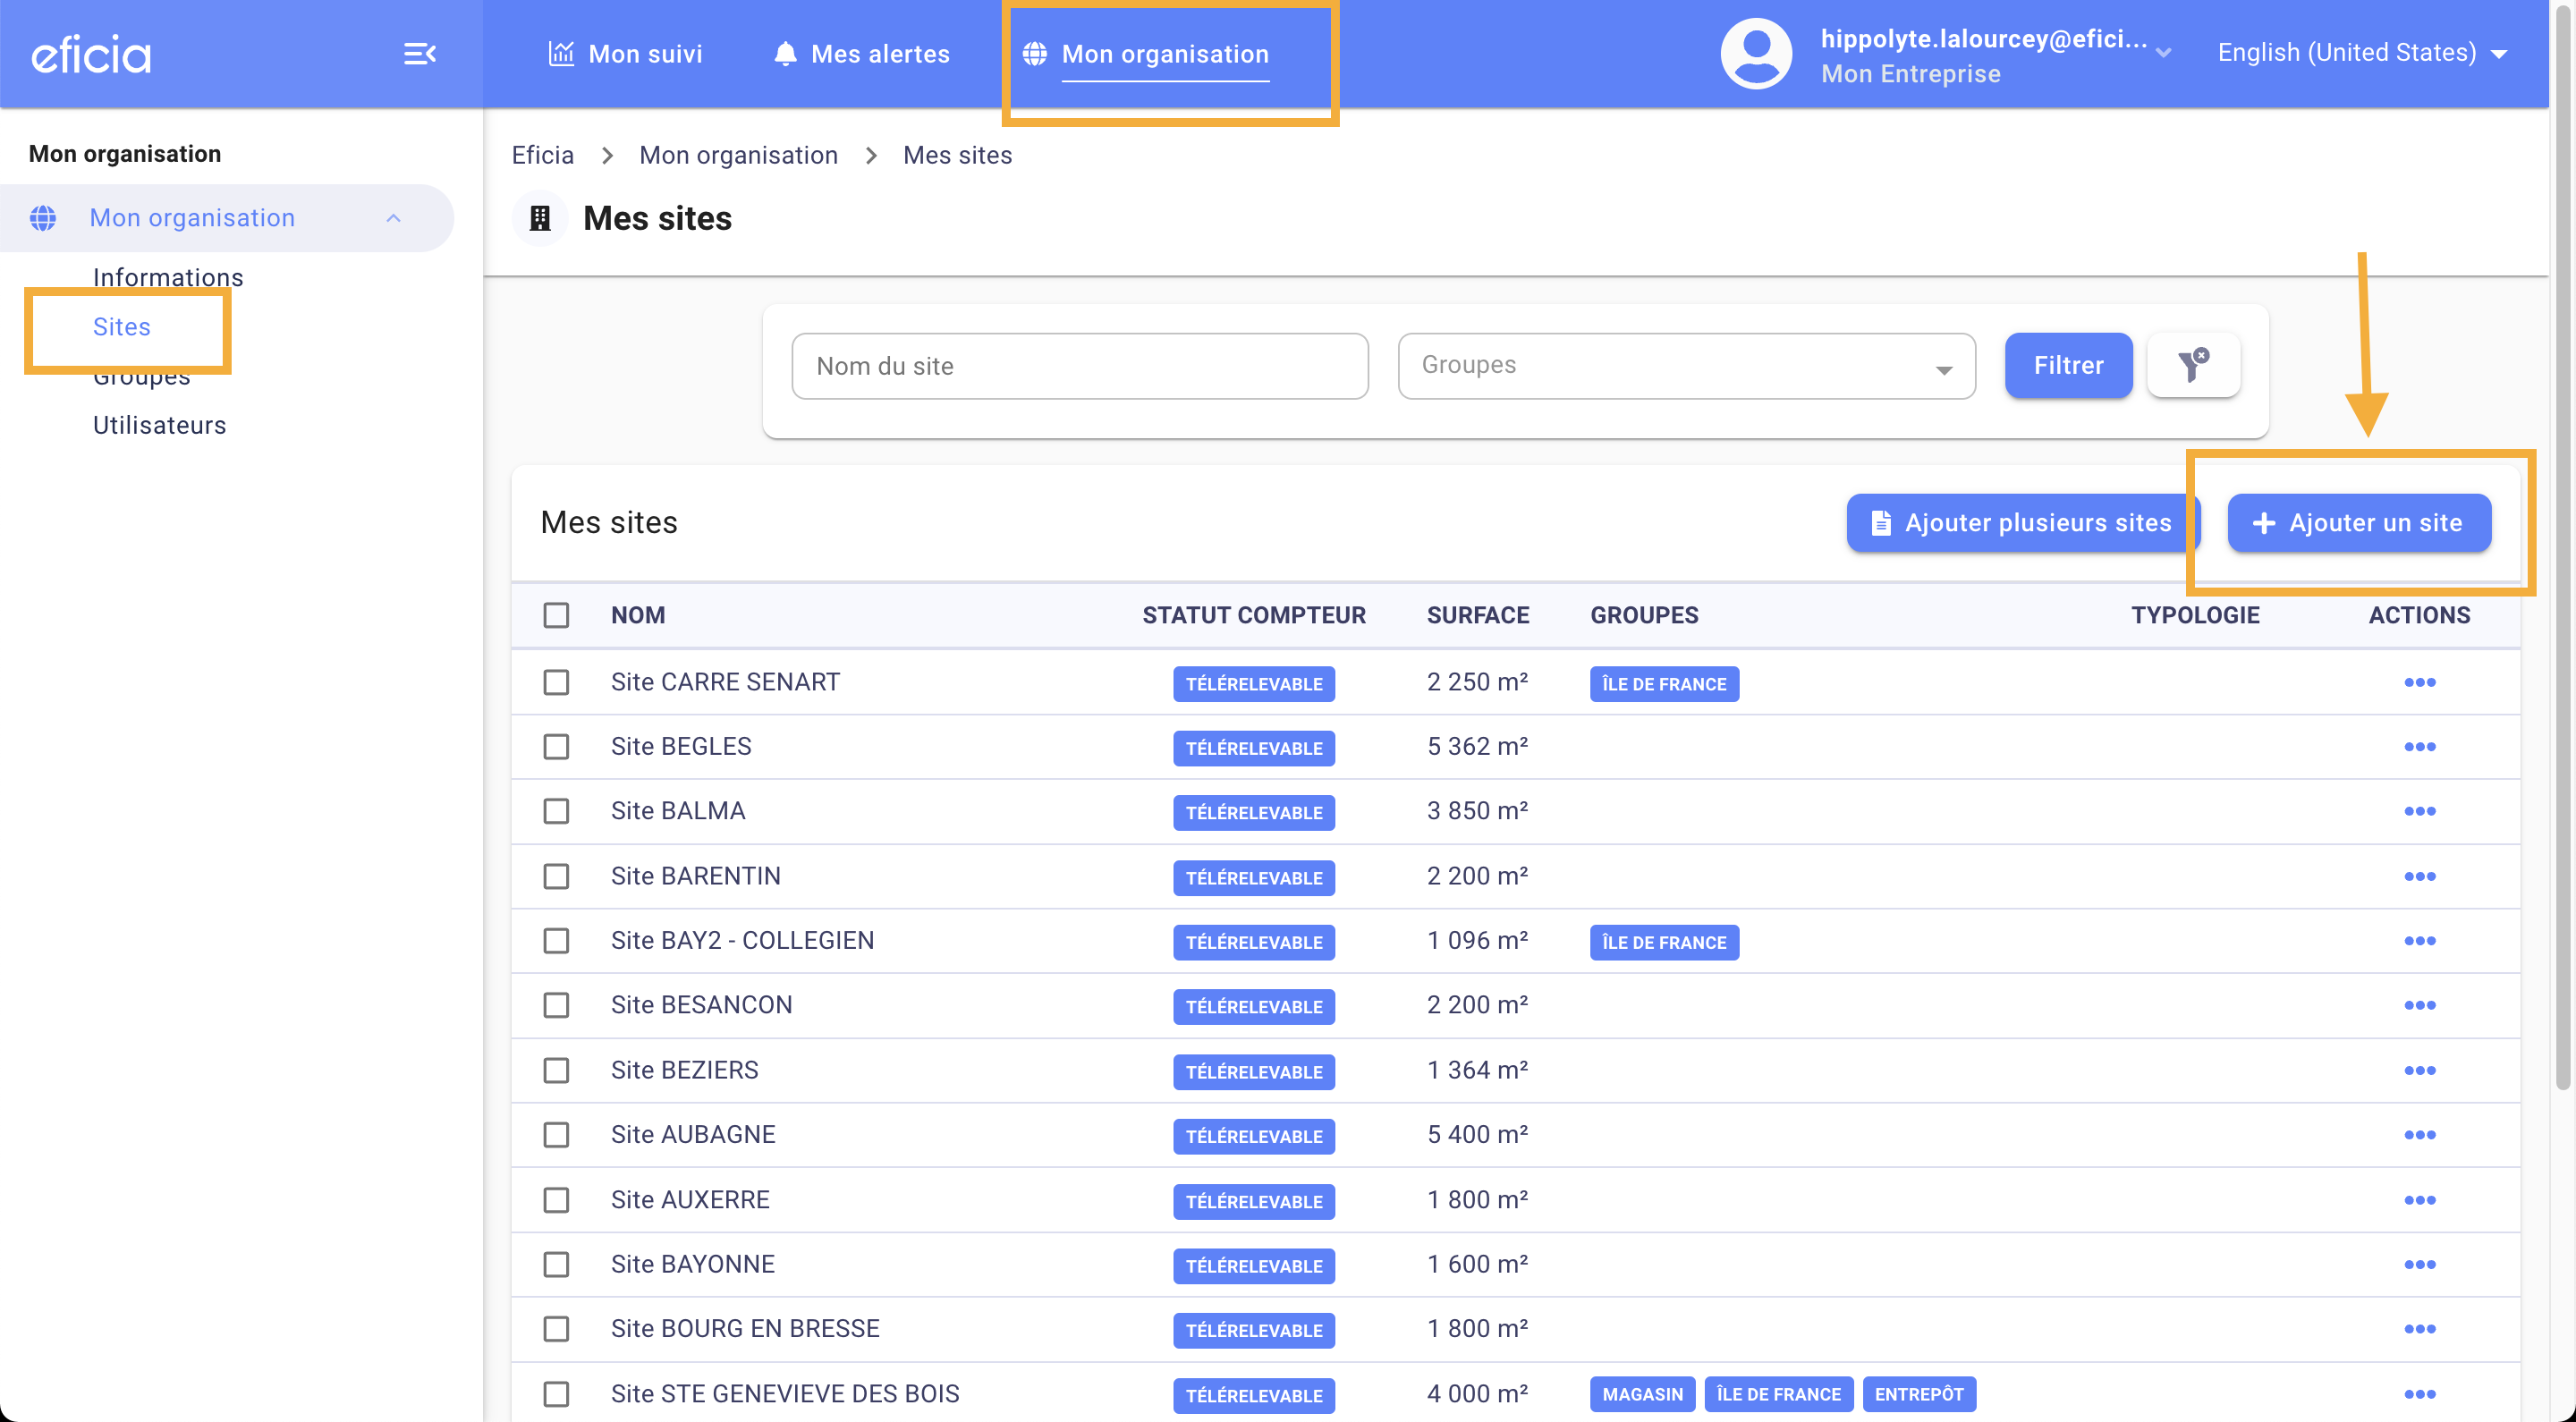
Task: Open actions menu for Site AUBAGNE
Action: click(x=2420, y=1135)
